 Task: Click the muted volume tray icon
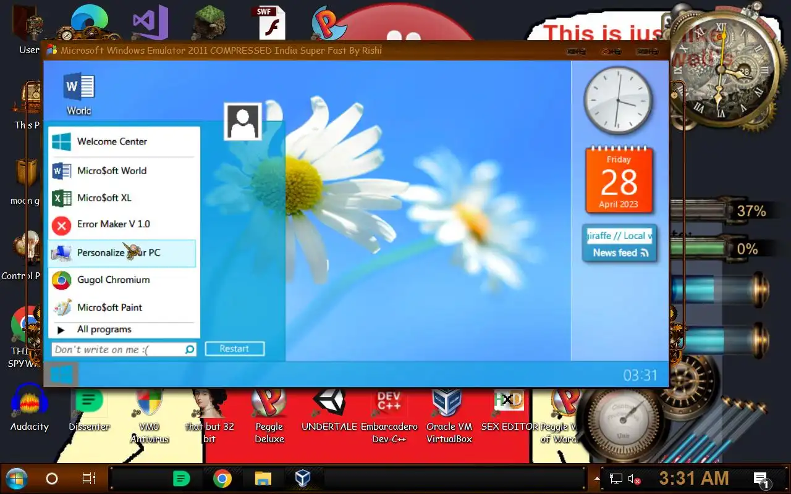[634, 479]
